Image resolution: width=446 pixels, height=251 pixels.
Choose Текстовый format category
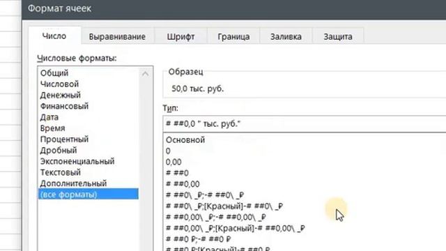61,172
